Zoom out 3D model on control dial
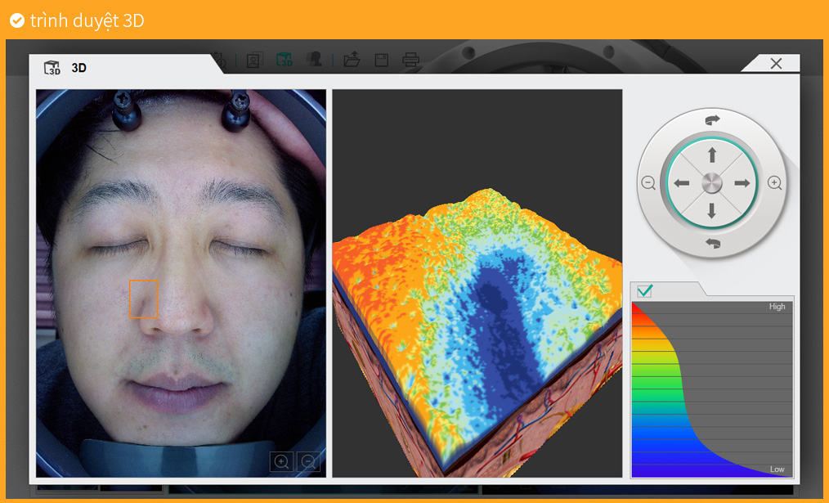Viewport: 829px width, 503px height. [x=648, y=183]
